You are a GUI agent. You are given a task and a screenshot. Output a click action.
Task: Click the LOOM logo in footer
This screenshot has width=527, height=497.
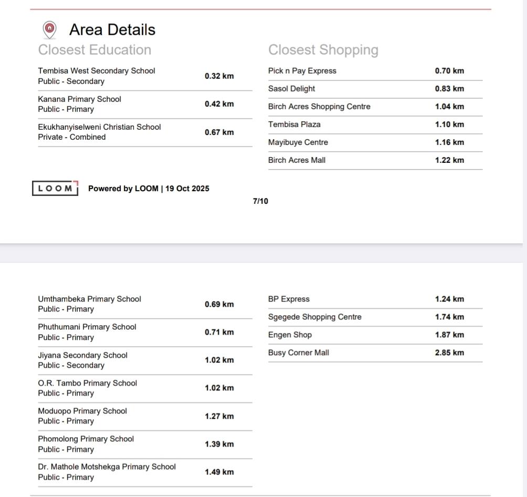coord(55,189)
